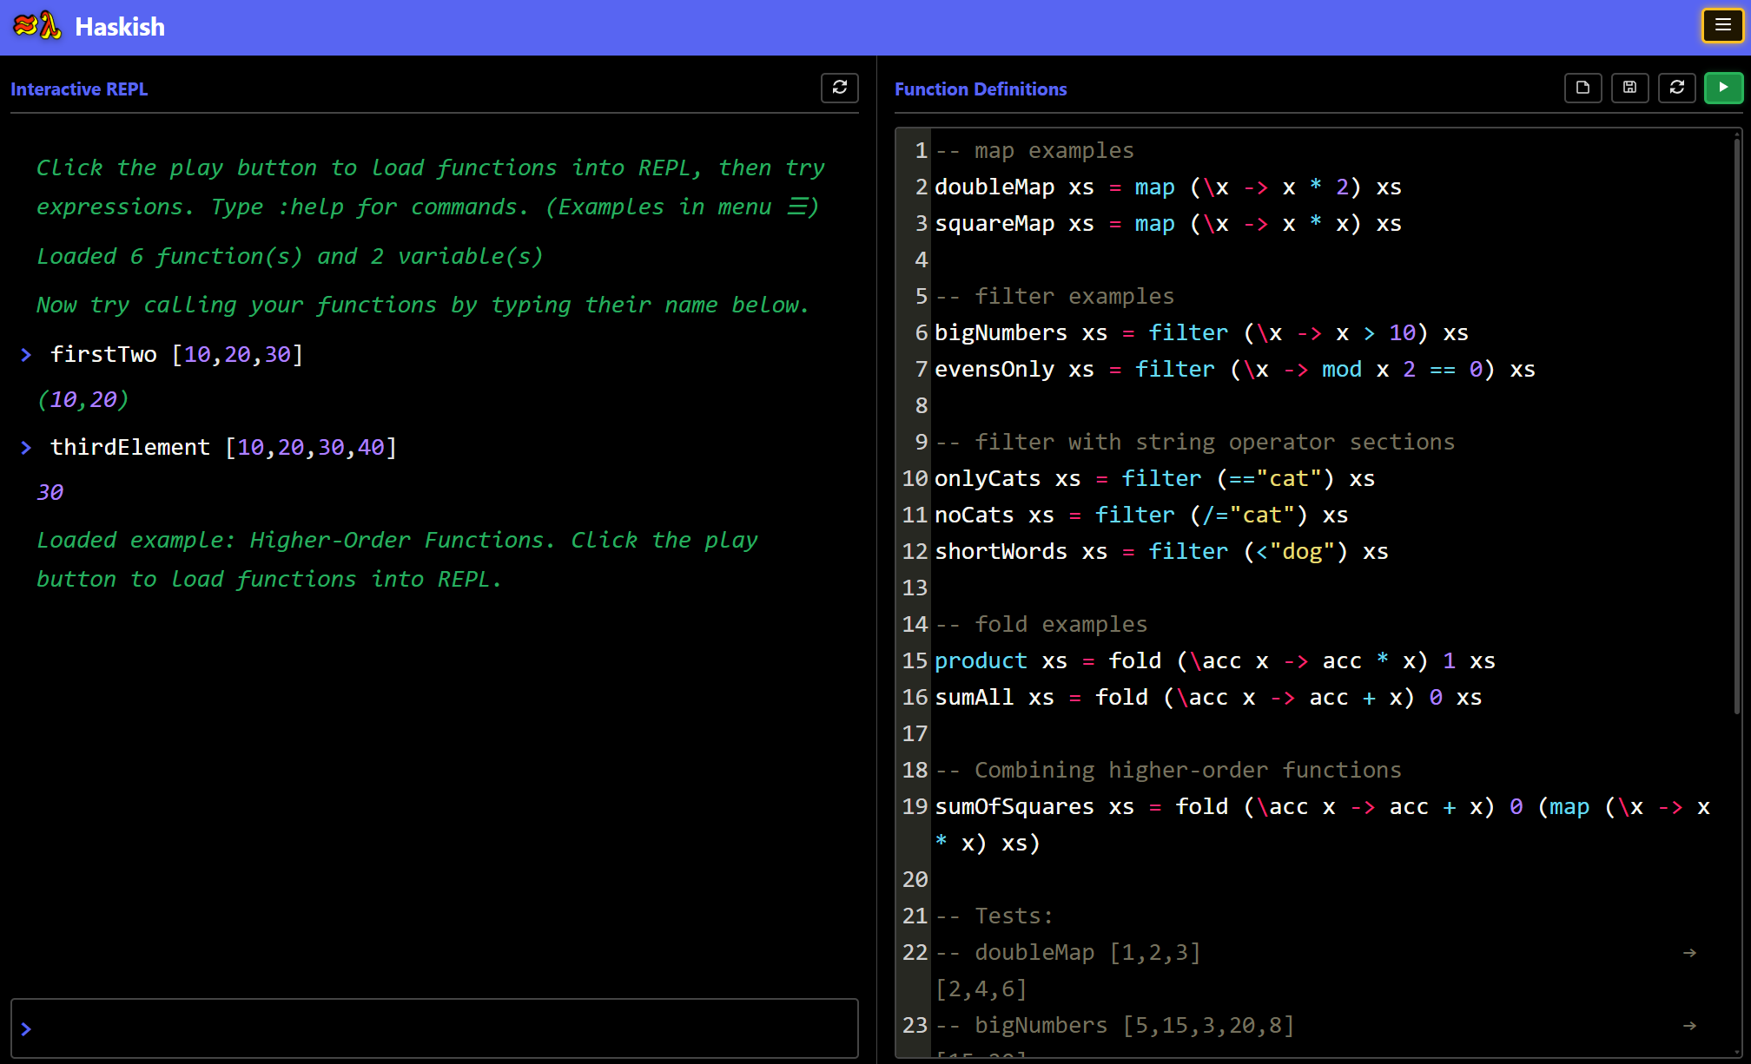The height and width of the screenshot is (1064, 1751).
Task: Click 'Loaded 6 function(s) and 2 variable(s)' message
Action: tap(290, 256)
